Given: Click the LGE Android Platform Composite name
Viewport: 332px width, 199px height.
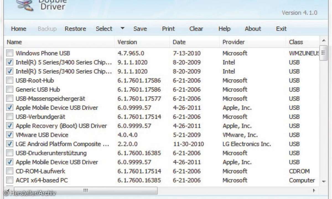Looking at the screenshot, I should (x=63, y=144).
